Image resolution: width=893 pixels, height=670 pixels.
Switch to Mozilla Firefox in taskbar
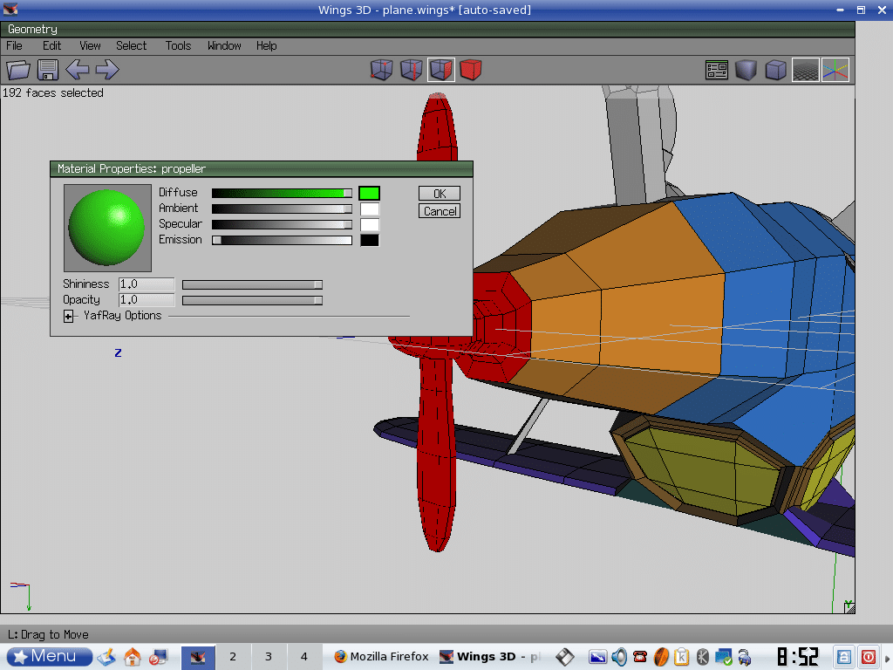click(381, 657)
